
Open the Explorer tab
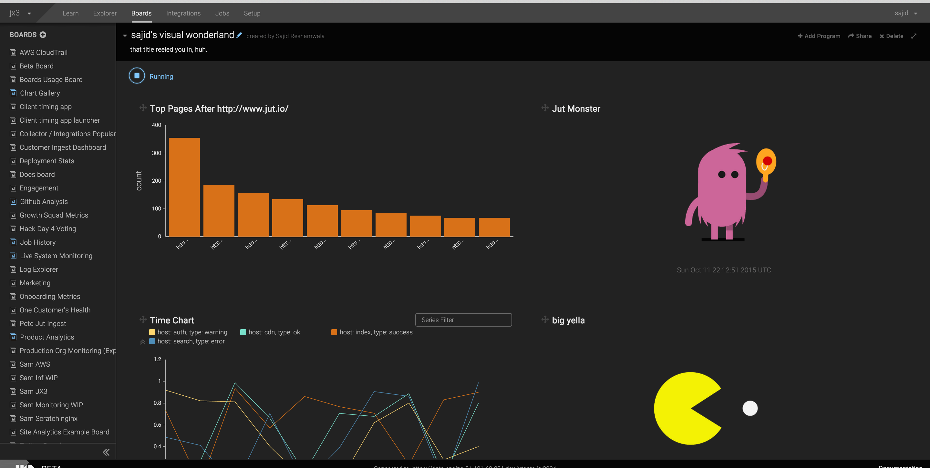click(x=105, y=13)
